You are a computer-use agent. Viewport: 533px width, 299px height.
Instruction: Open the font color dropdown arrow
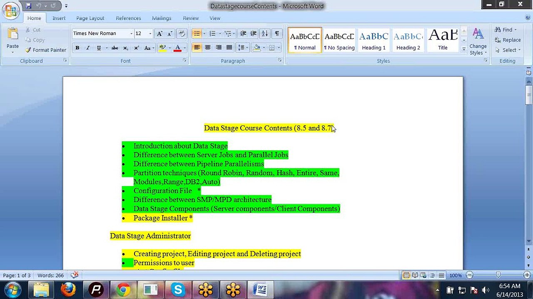184,48
